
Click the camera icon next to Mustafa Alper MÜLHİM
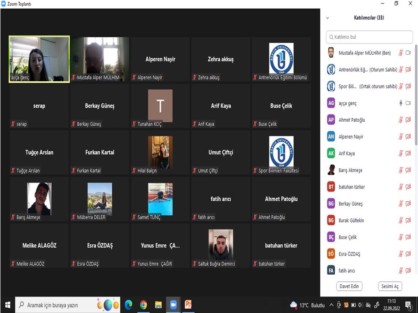408,53
